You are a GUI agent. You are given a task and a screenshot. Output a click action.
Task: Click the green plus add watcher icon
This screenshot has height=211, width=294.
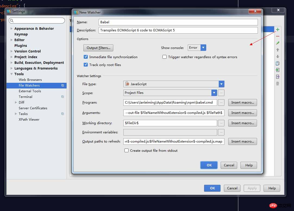[278, 29]
